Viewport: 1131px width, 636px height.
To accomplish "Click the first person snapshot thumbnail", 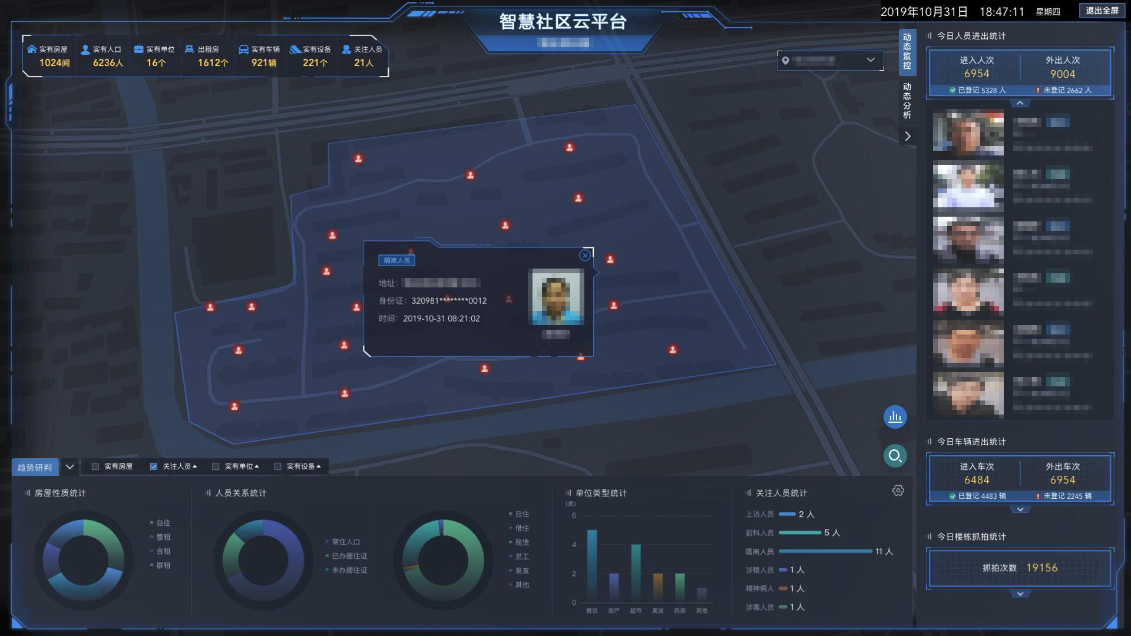I will (968, 132).
